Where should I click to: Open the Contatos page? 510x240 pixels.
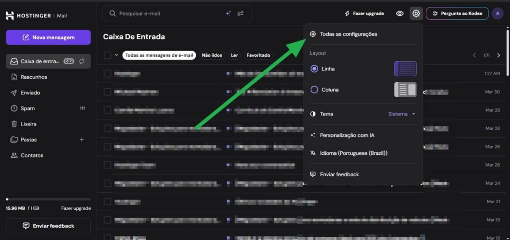point(48,155)
